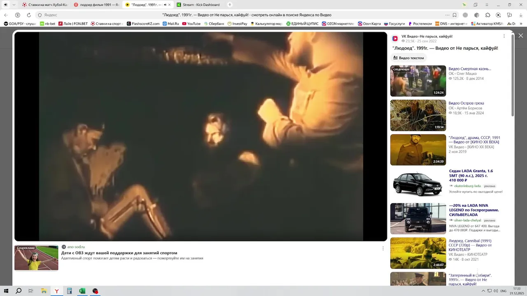The height and width of the screenshot is (296, 527).
Task: Click Видео текстом button
Action: [408, 58]
